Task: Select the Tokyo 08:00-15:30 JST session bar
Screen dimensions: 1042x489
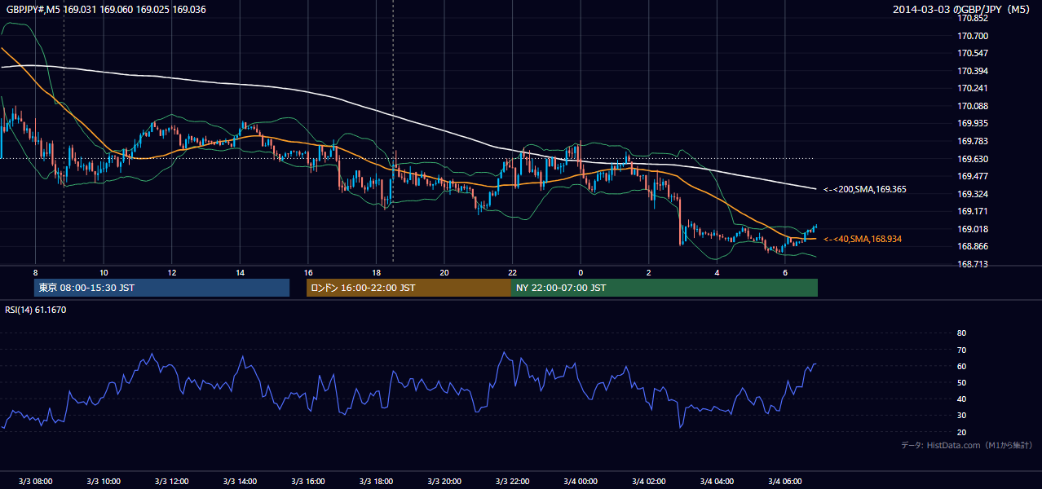Action: point(162,288)
